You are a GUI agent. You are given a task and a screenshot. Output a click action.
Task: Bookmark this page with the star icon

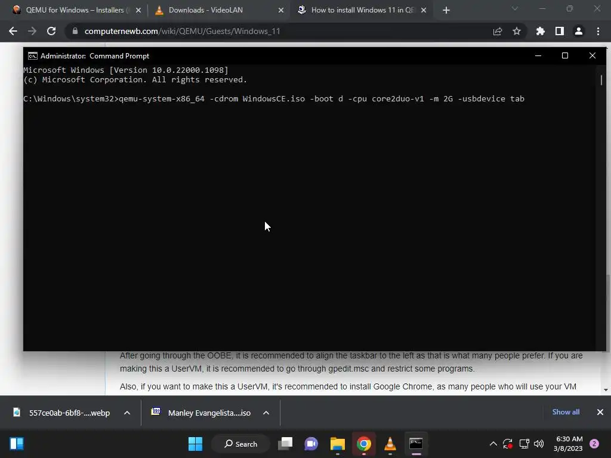tap(517, 31)
